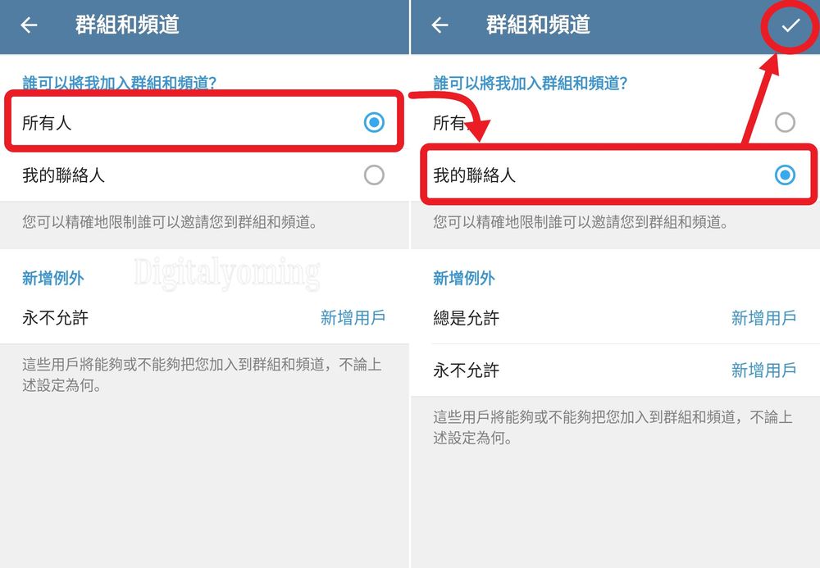Image resolution: width=820 pixels, height=568 pixels.
Task: Tap 群組和頻道 title in left header
Action: point(127,25)
